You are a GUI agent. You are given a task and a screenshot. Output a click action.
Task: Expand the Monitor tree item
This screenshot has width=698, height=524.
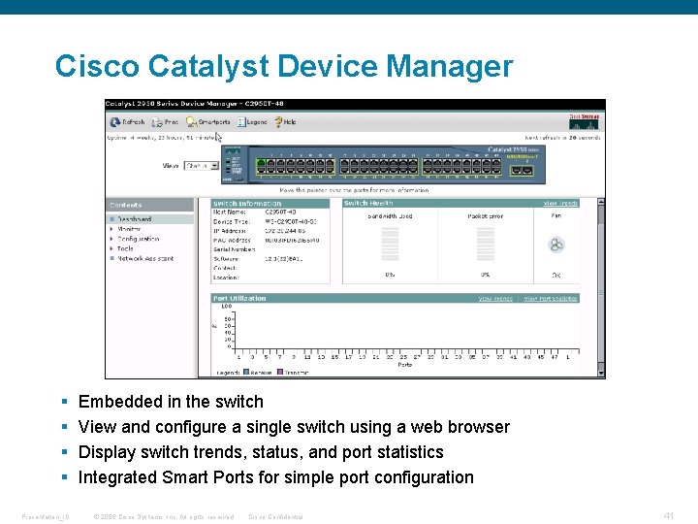pyautogui.click(x=111, y=229)
